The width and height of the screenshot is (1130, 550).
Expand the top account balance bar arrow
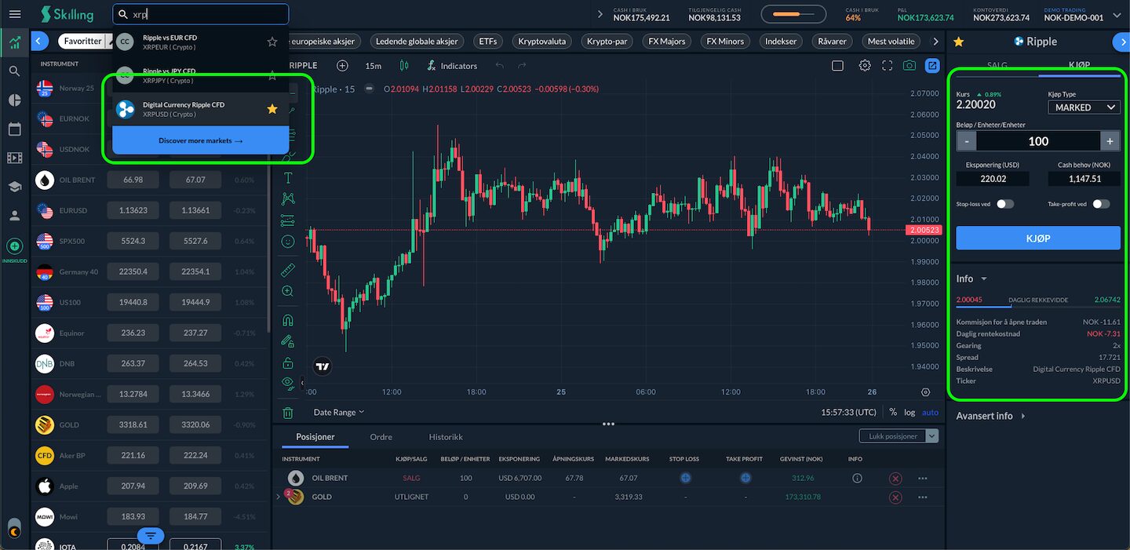tap(600, 14)
